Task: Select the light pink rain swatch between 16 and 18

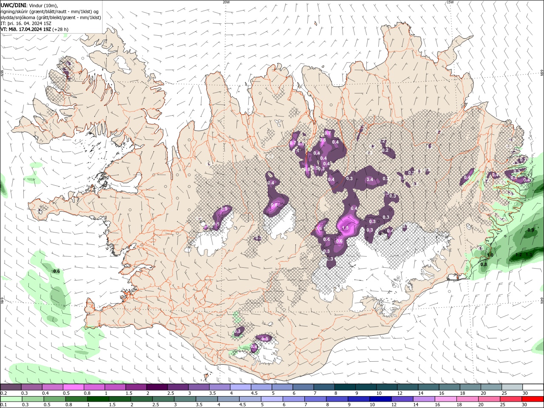Action: coord(445,399)
